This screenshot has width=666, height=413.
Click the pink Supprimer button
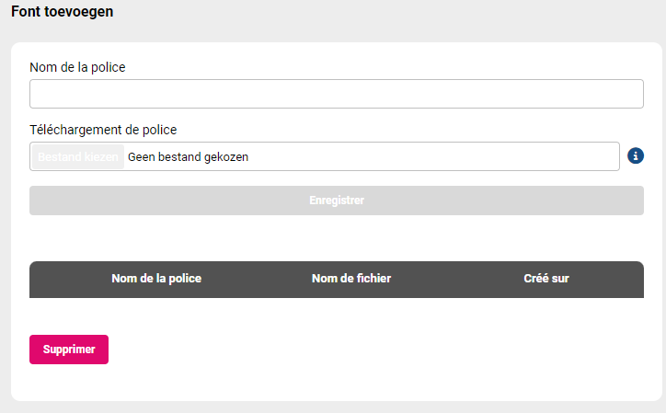coord(69,350)
